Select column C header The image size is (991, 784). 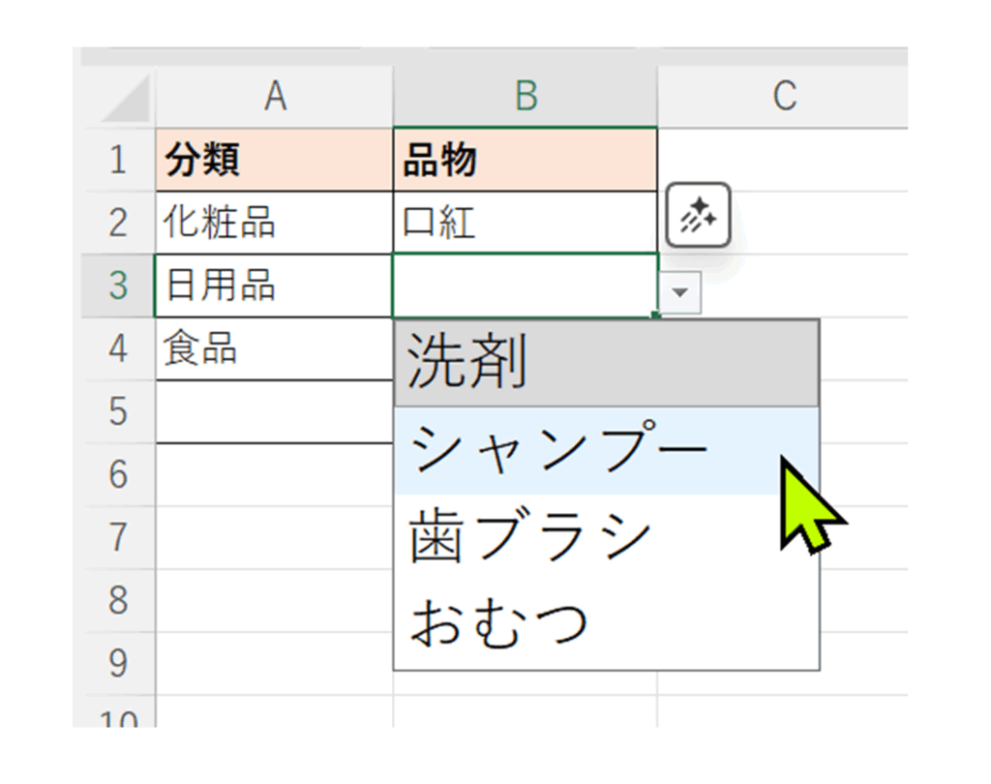point(783,96)
